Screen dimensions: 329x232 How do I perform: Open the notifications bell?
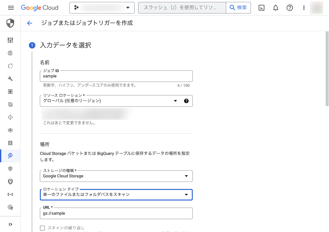point(275,8)
